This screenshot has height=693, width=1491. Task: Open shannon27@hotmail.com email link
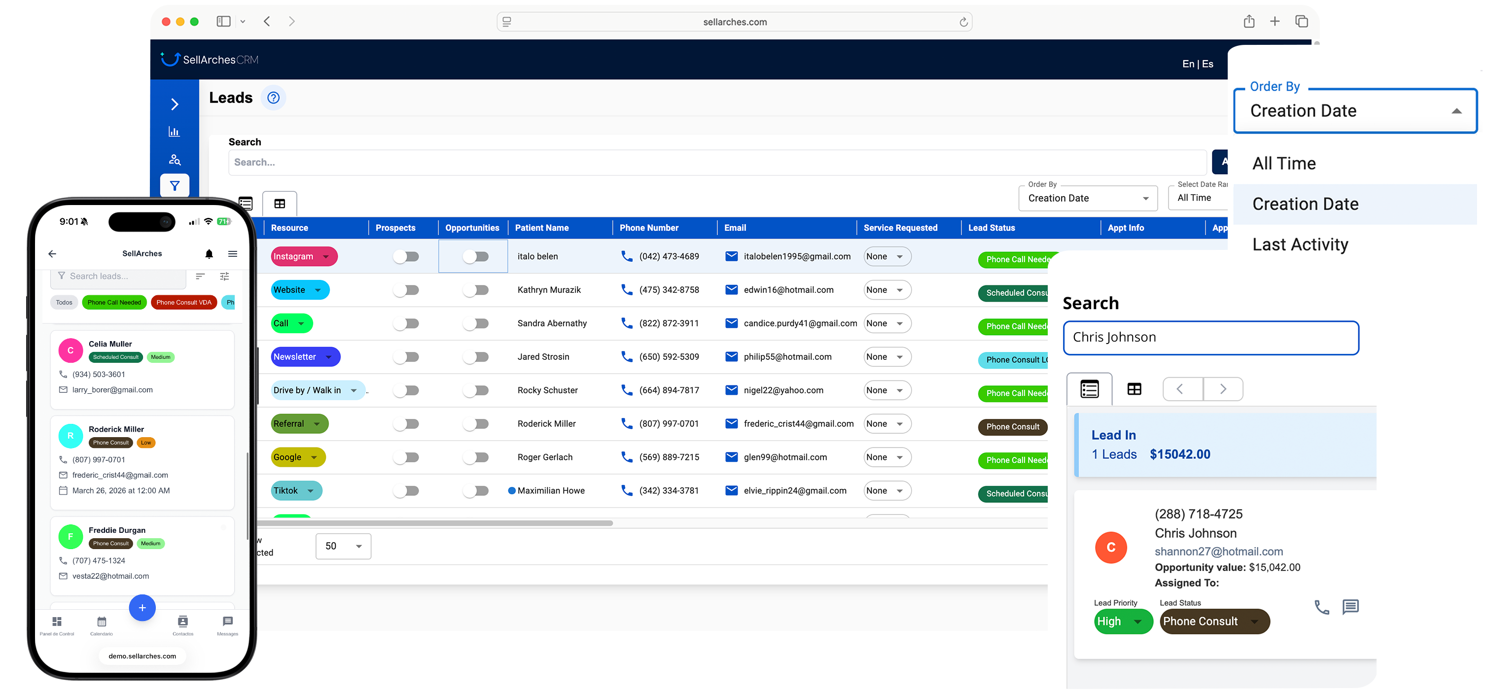(1218, 551)
